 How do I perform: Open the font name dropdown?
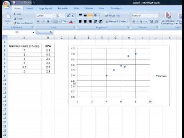54,15
